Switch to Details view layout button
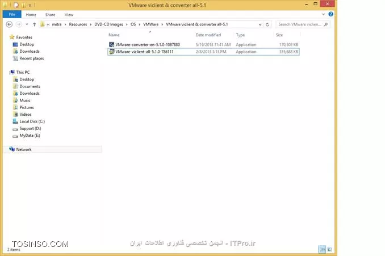The width and height of the screenshot is (385, 256). [x=322, y=249]
